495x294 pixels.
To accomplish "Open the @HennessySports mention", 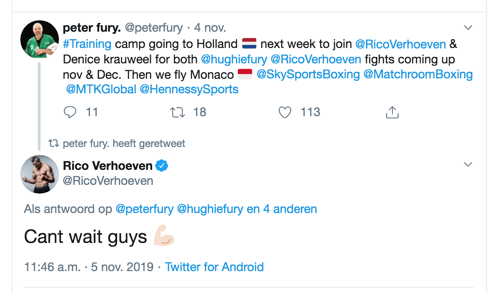I will 189,89.
